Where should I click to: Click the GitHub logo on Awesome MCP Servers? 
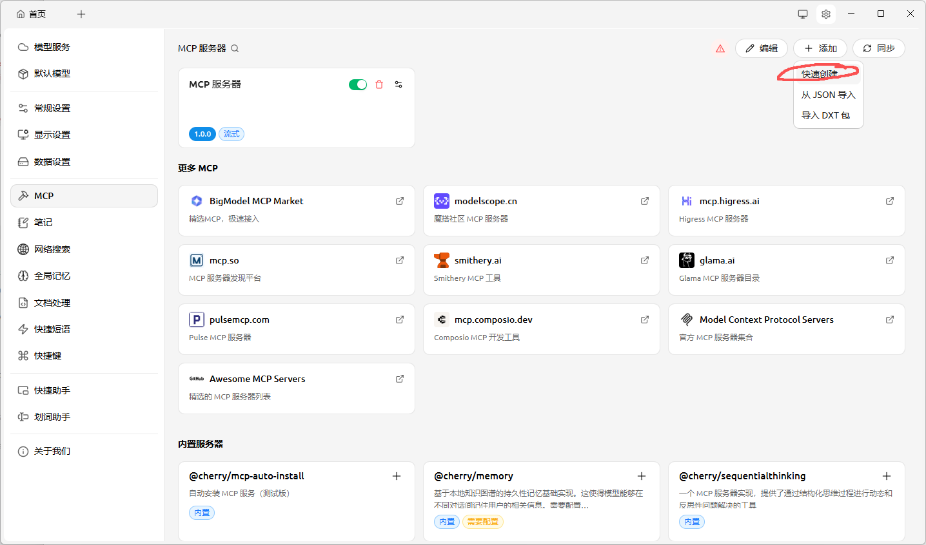pos(197,379)
